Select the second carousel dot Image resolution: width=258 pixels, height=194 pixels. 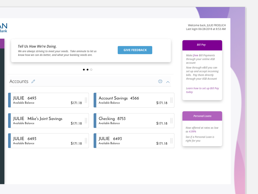click(x=87, y=70)
